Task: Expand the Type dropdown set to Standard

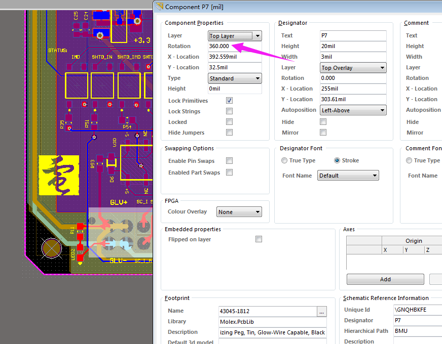Action: [235, 78]
